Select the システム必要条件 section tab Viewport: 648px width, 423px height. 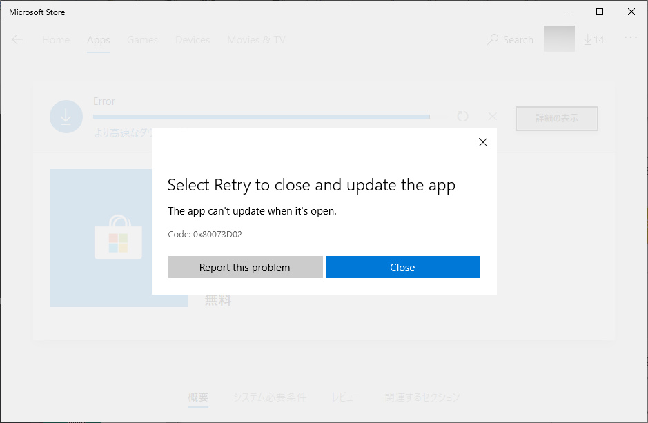pyautogui.click(x=271, y=397)
